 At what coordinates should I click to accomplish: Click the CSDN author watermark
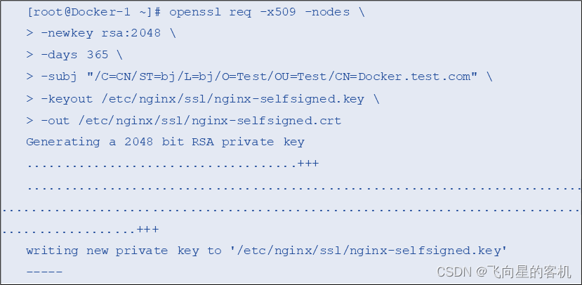pos(503,271)
